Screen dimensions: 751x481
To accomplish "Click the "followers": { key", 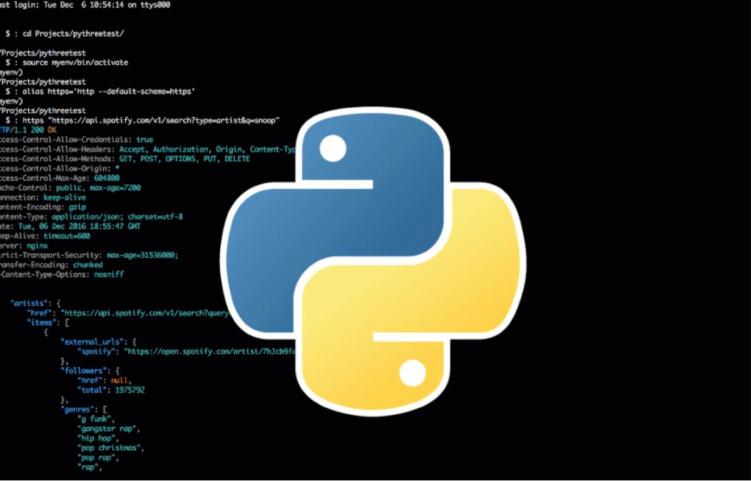I will click(x=89, y=371).
